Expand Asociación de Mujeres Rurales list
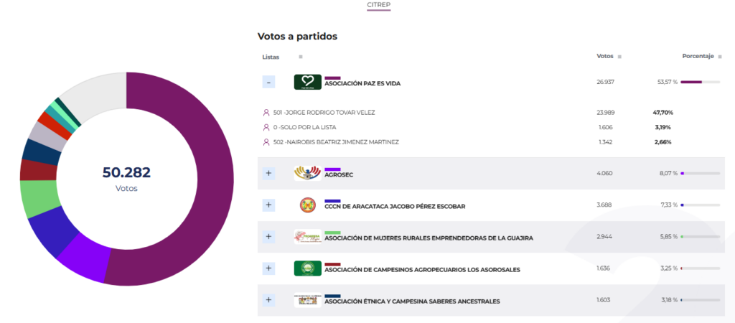Viewport: 735px width, 323px height. [268, 237]
